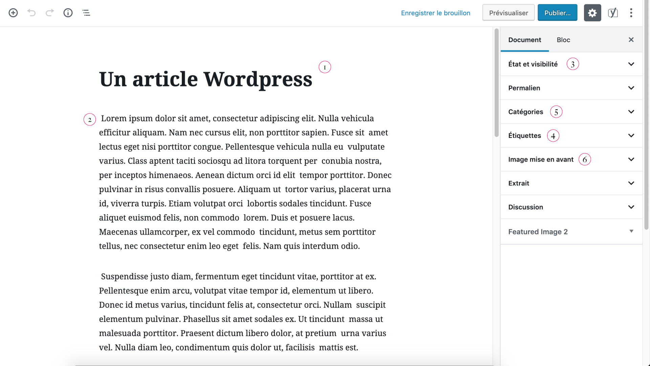Expand the Étiquettes panel
This screenshot has height=366, width=650.
click(x=571, y=136)
